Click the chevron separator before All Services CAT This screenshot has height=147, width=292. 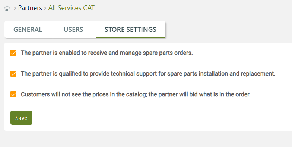coord(45,8)
